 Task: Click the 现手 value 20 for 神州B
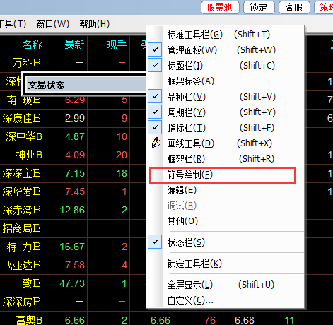(x=122, y=155)
